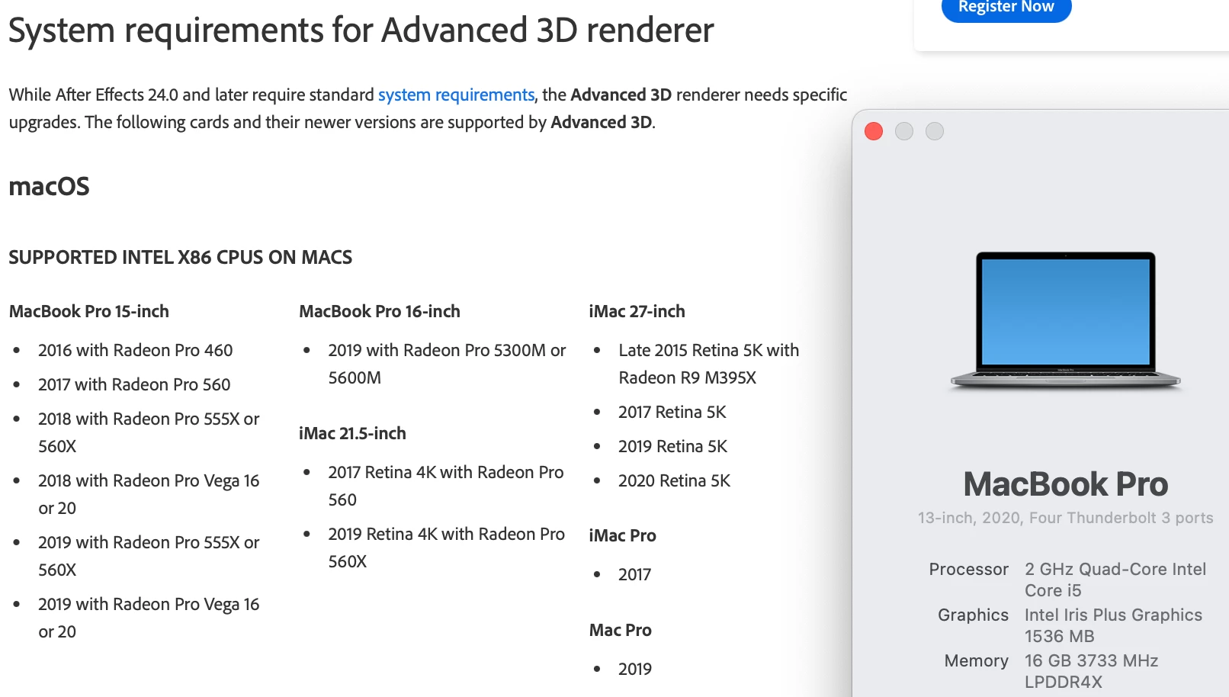Click the MacBook Pro laptop image
The height and width of the screenshot is (697, 1229).
click(1066, 320)
